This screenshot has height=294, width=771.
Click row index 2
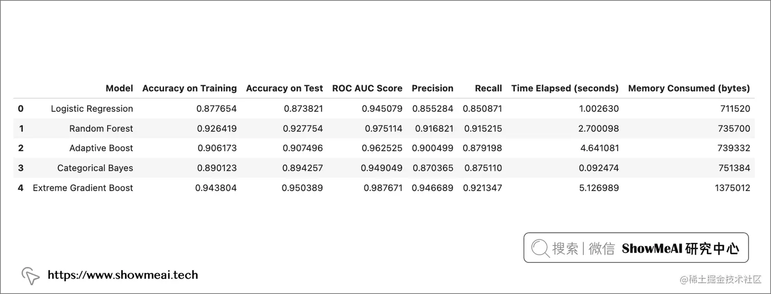[21, 148]
